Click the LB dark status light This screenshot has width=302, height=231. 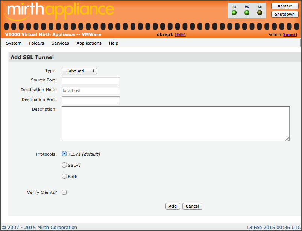point(260,13)
